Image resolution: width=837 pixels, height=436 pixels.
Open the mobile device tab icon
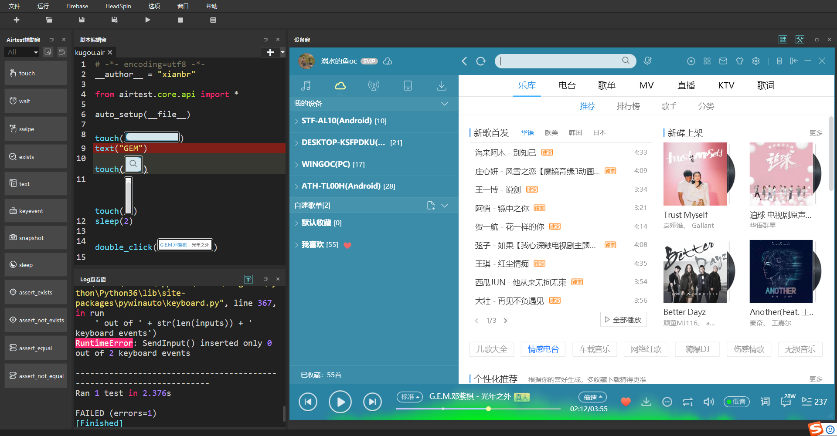(408, 86)
